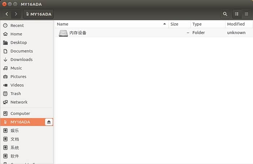Click the Desktop folder icon
Screen dimensions: 253x164
click(x=5, y=43)
